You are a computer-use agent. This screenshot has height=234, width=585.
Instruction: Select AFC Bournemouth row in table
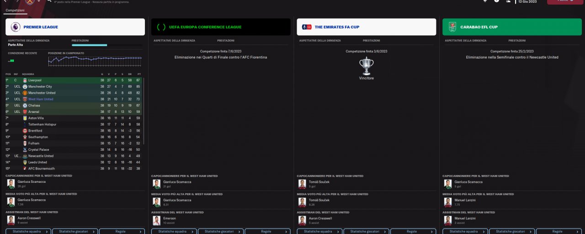(x=74, y=169)
